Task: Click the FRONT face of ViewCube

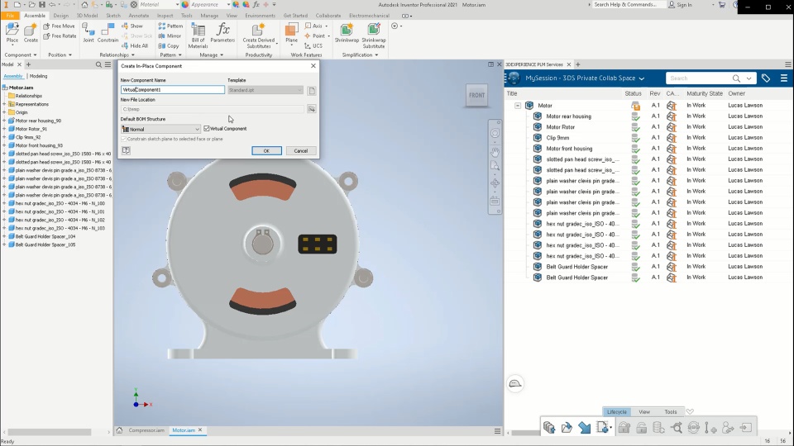Action: coord(477,95)
